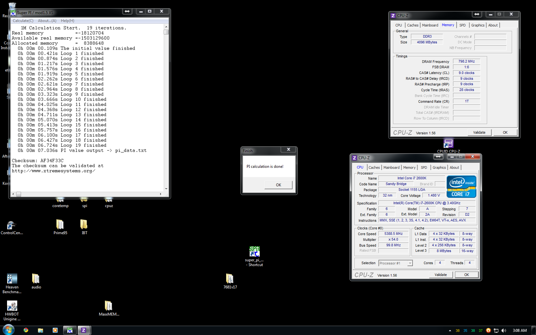Open the 7681v17 folder icon

point(230,281)
